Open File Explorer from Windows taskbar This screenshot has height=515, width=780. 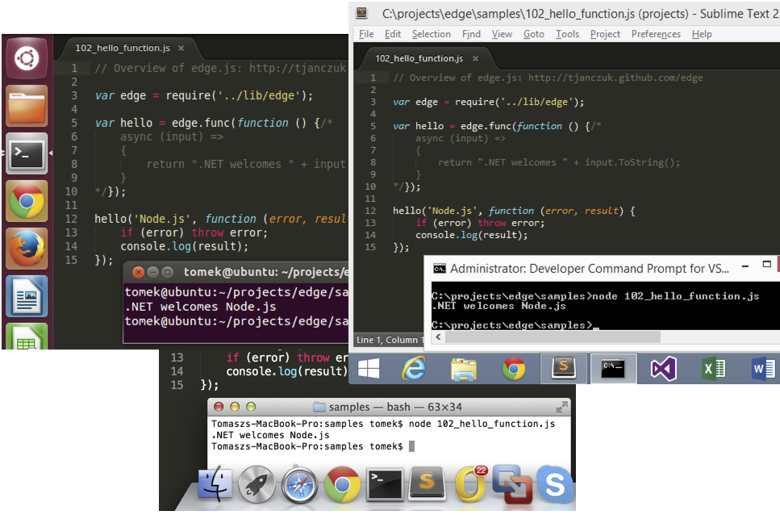point(464,369)
